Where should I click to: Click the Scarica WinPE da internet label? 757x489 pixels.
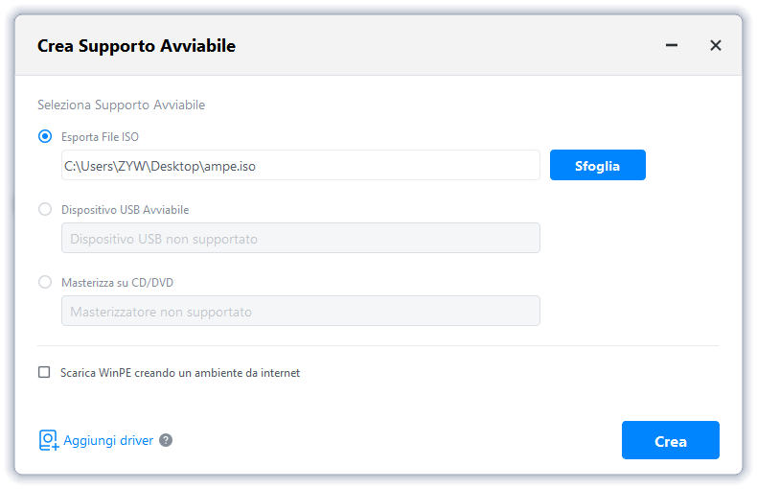[x=180, y=372]
